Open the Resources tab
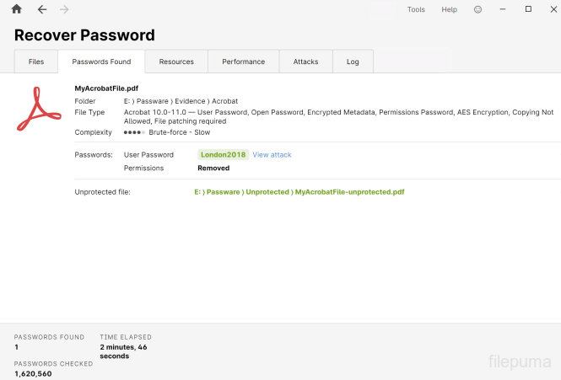 (176, 62)
